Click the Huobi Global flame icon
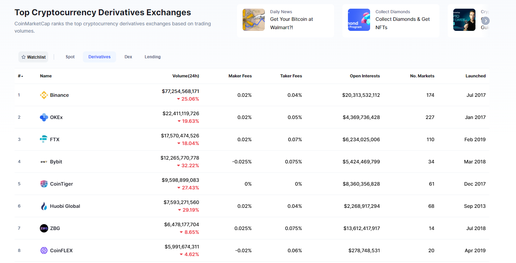Screen dimensions: 516x263 point(44,206)
